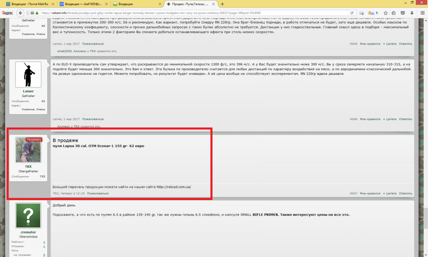Open a new tab with plus button

coord(223,4)
